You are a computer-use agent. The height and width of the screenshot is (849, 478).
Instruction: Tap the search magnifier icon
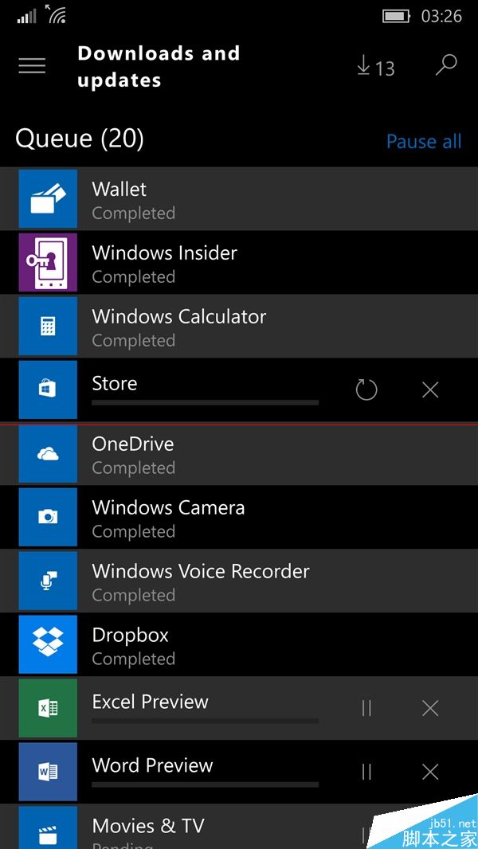tap(446, 65)
